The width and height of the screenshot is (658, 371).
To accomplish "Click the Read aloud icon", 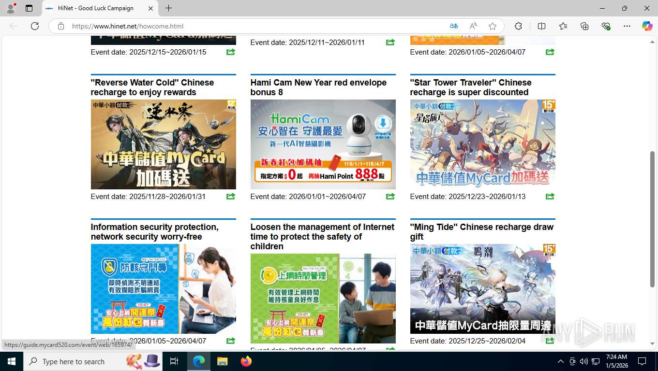I will pyautogui.click(x=473, y=26).
